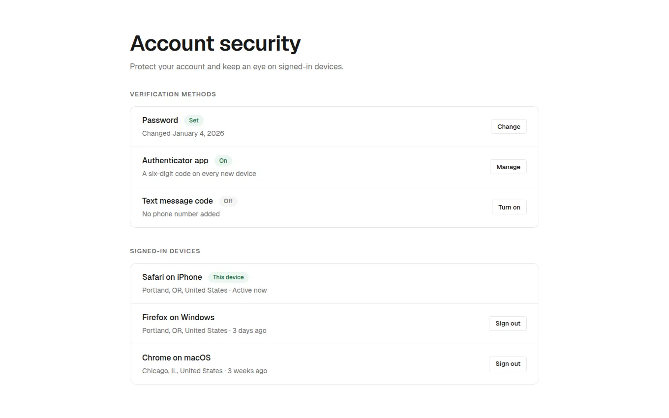Click 'Portland, OR, United States · 3 days ago'
669x418 pixels.
204,330
